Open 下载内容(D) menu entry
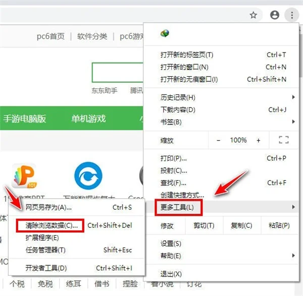Viewport: 303px width, 296px height. point(222,110)
